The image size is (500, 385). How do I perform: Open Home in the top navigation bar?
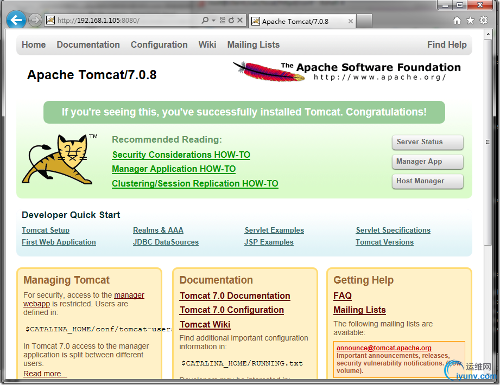tap(34, 44)
